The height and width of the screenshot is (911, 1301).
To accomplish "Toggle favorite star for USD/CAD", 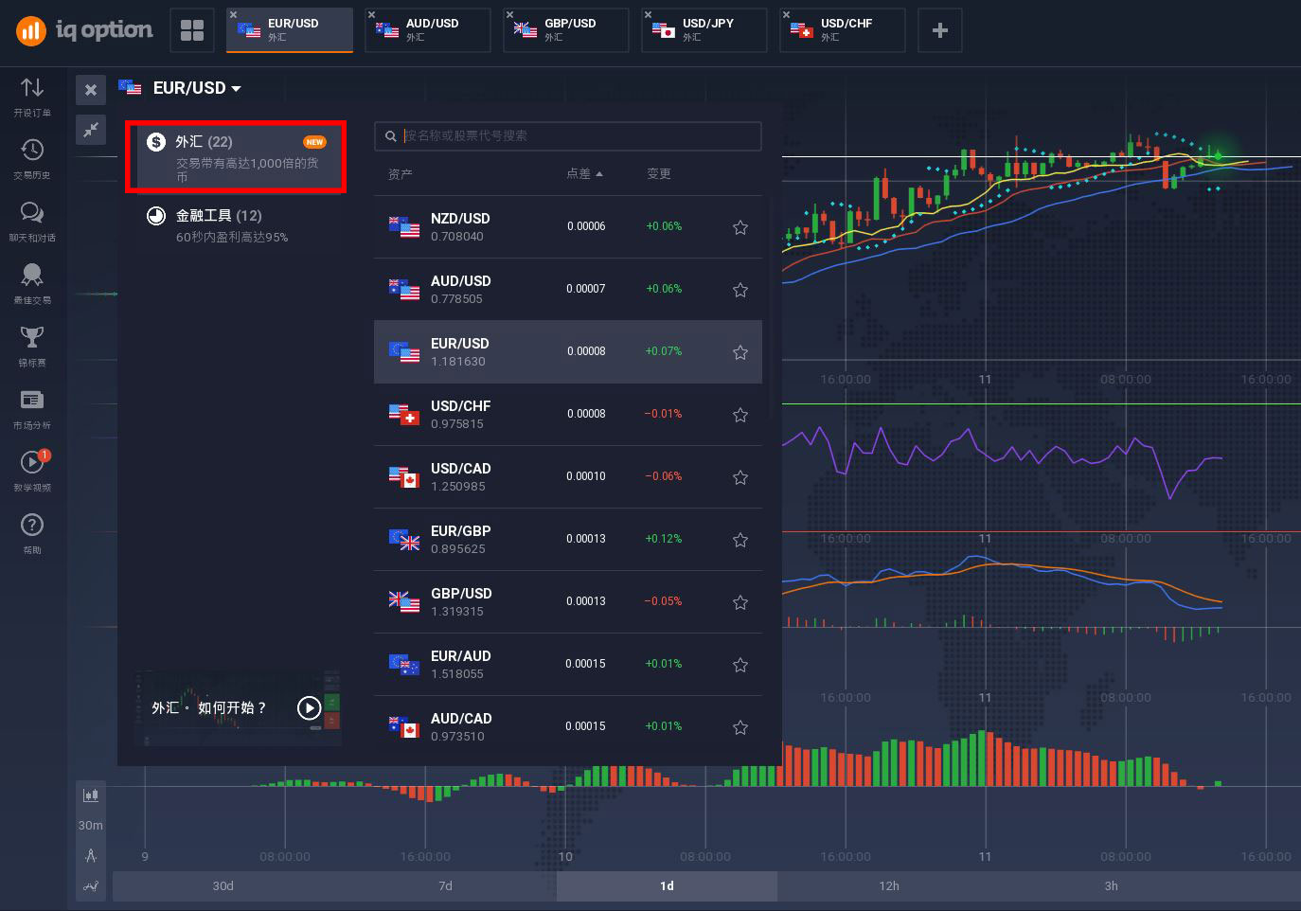I will (740, 477).
